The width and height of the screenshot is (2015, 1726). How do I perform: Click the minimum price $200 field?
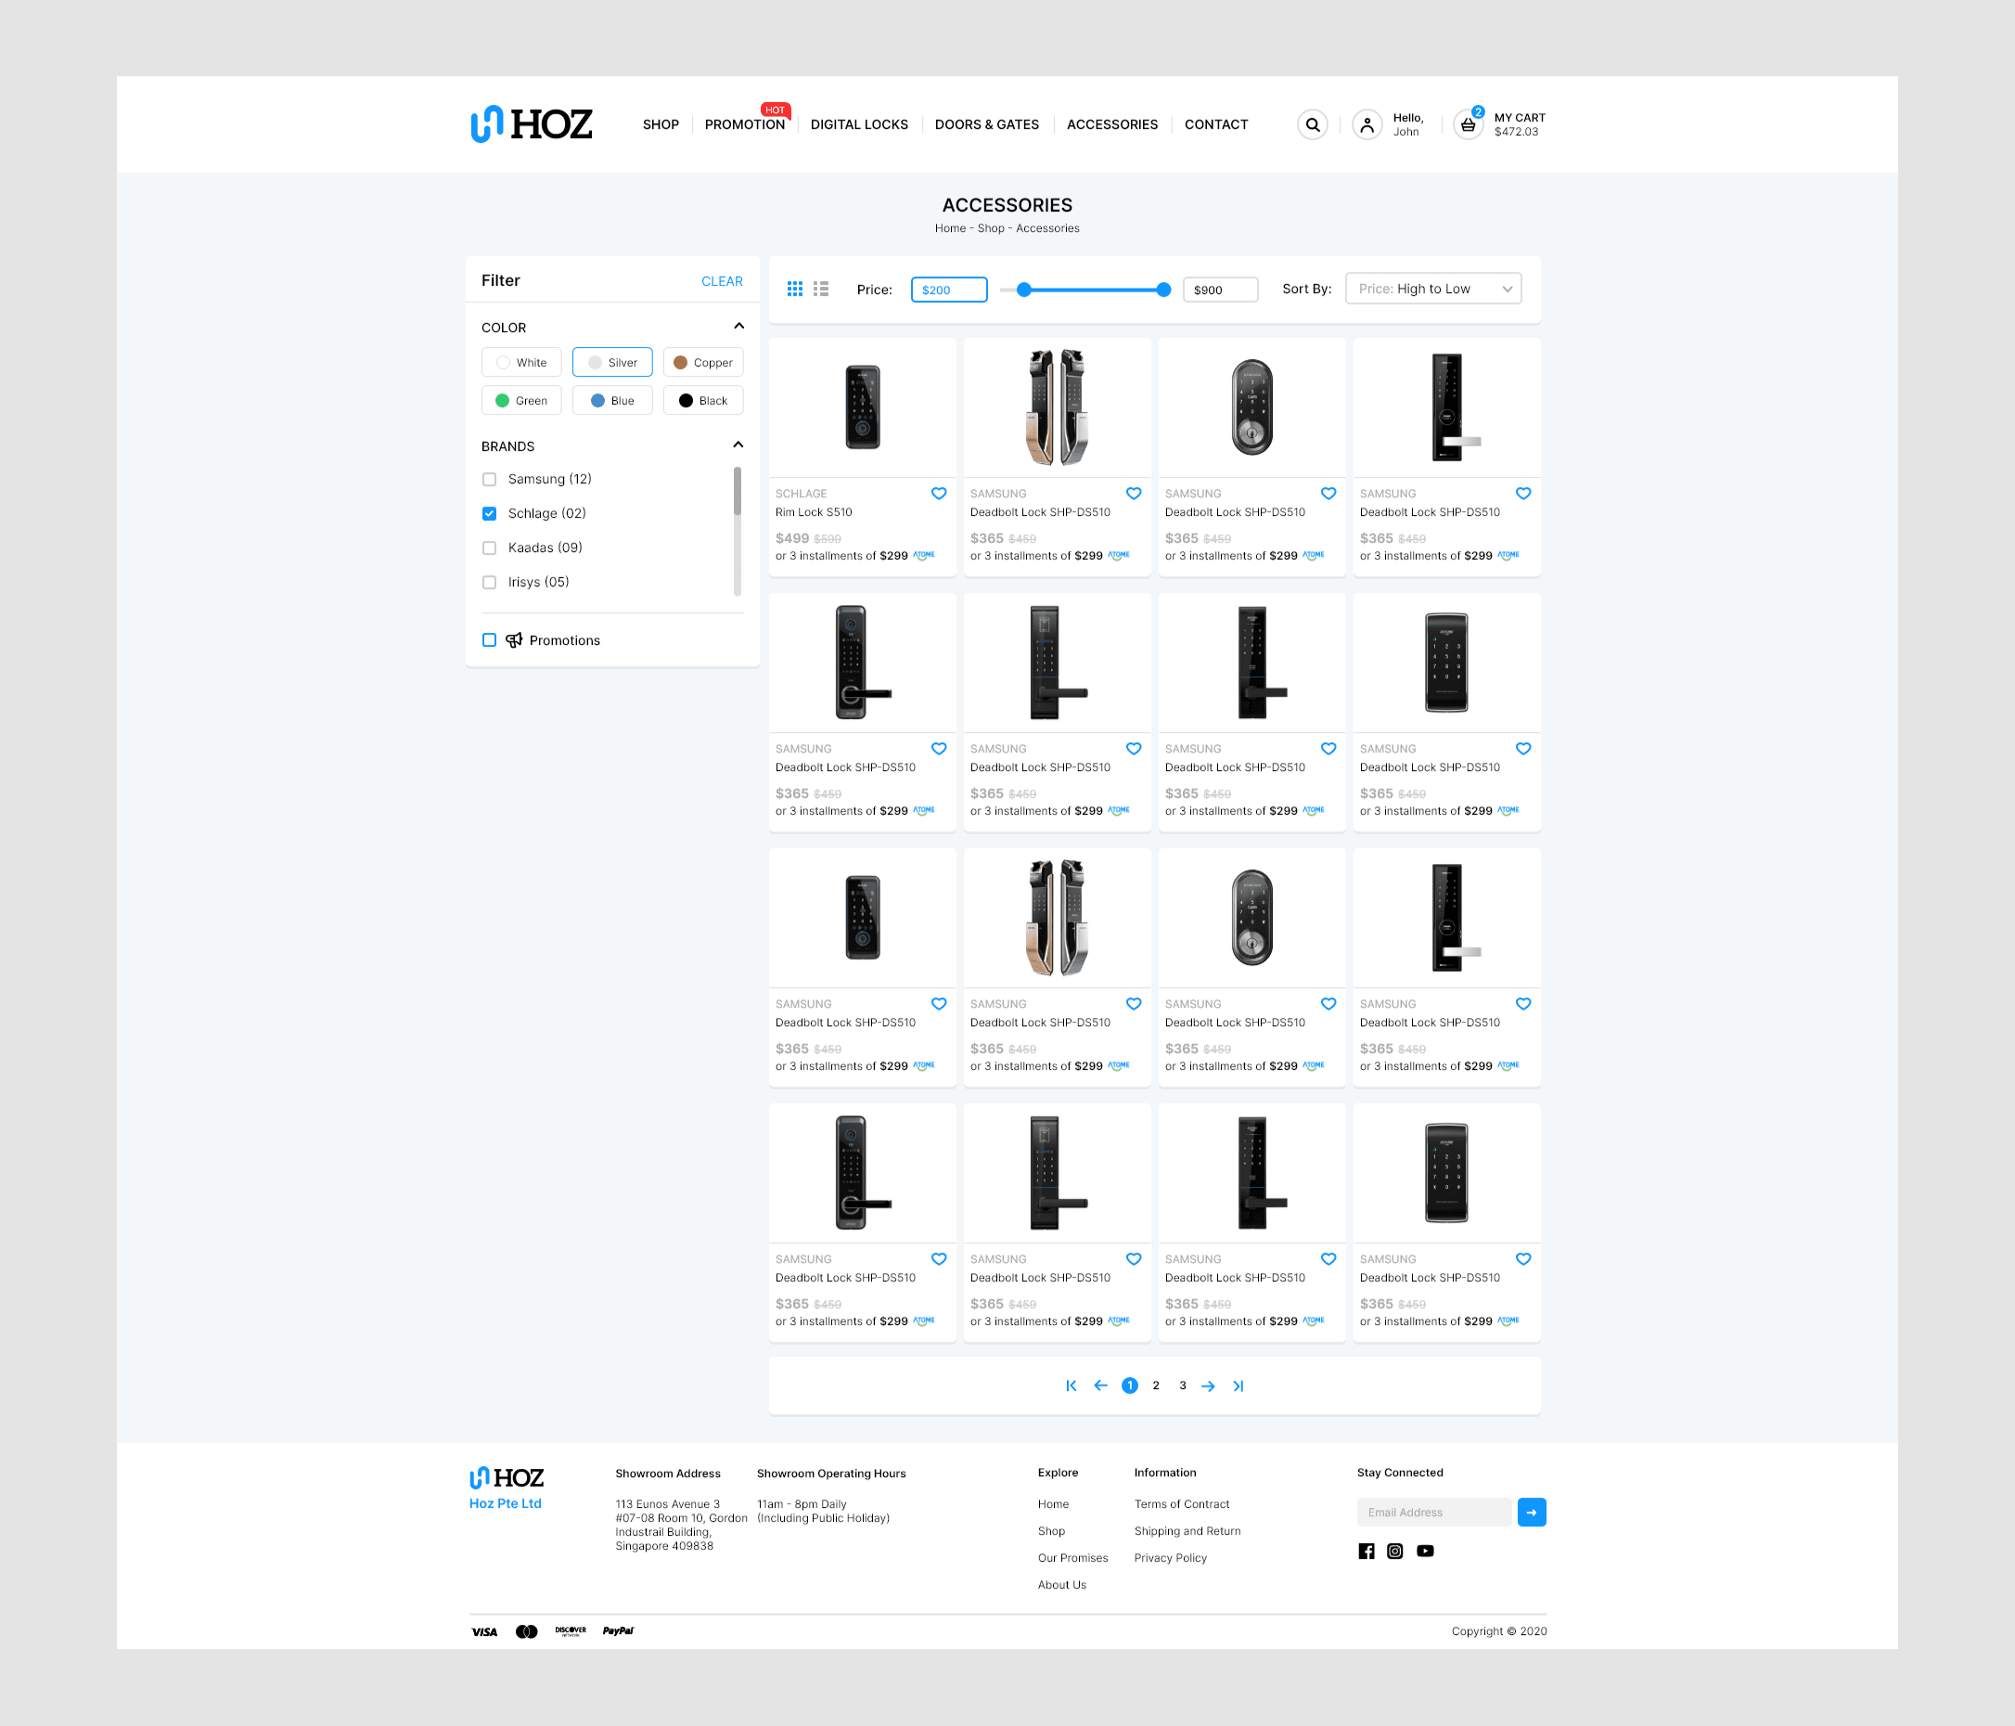coord(949,290)
